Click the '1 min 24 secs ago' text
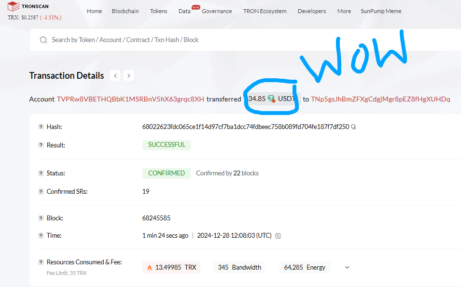The image size is (461, 287). [x=165, y=235]
